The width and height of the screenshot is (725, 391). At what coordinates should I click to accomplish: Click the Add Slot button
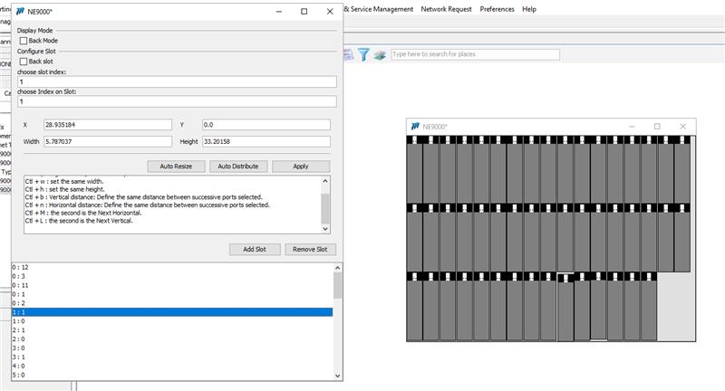[x=254, y=250]
